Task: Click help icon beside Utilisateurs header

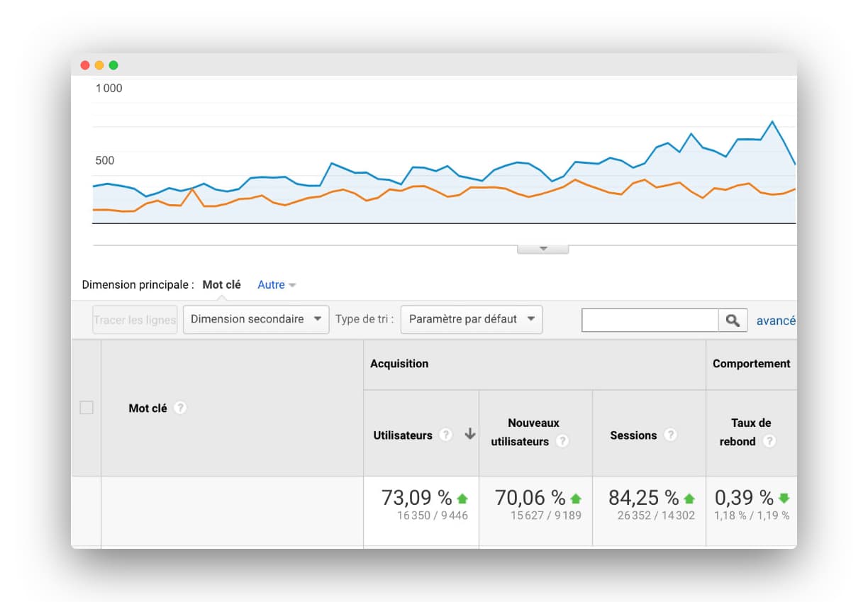Action: pos(445,435)
